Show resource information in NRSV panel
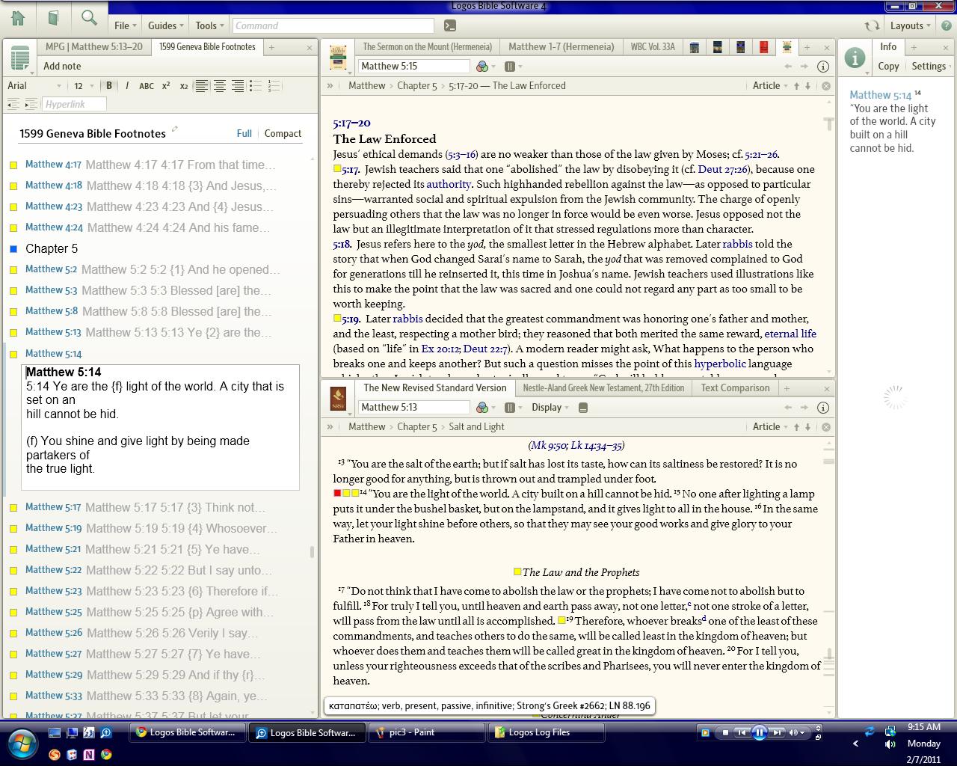This screenshot has width=957, height=766. 823,408
